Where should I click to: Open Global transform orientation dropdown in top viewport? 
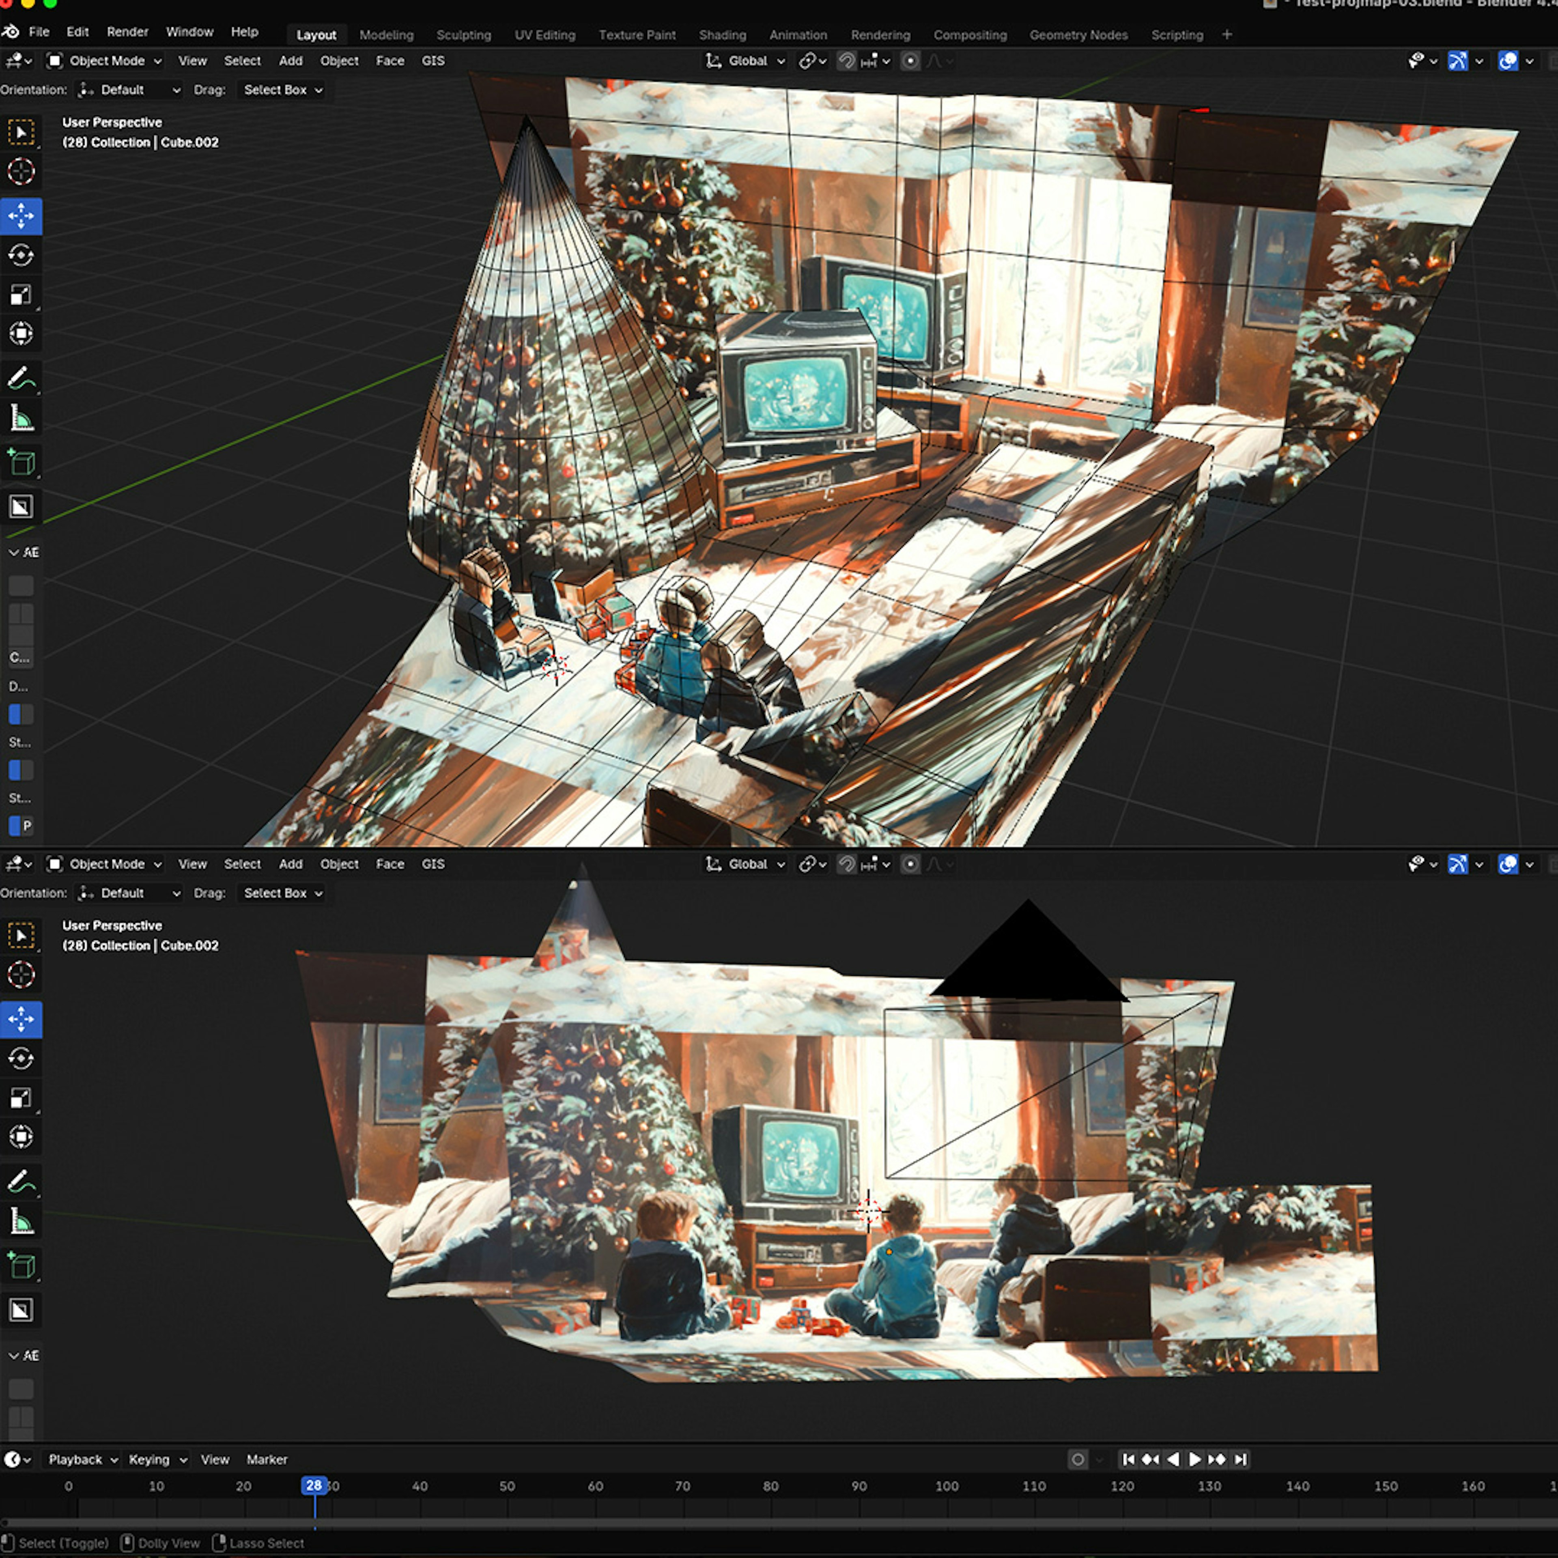point(746,60)
